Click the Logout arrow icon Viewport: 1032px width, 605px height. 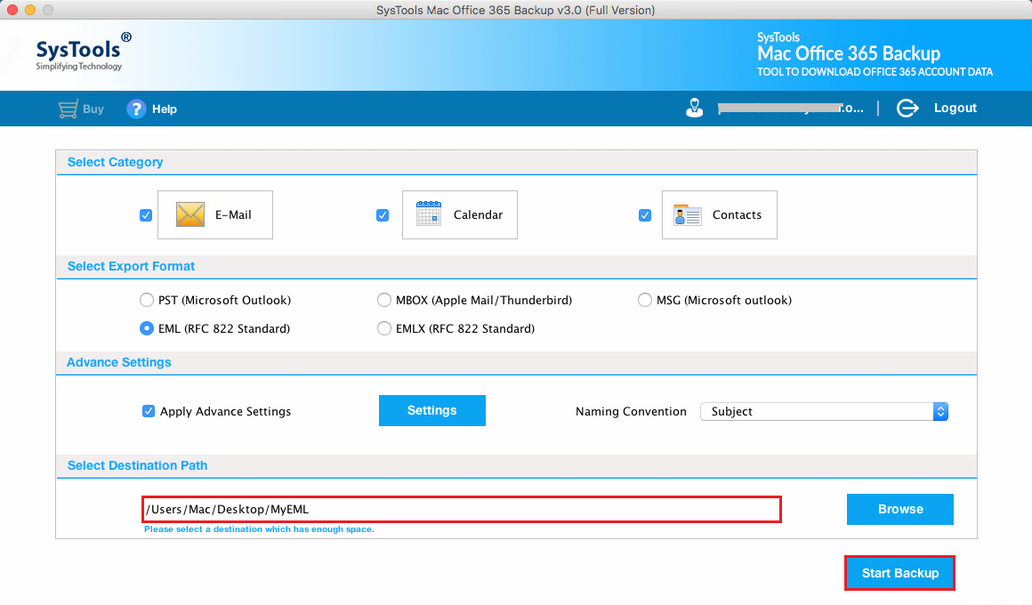[x=907, y=108]
